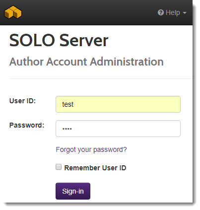This screenshot has width=200, height=210.
Task: Focus the Password input field
Action: point(118,129)
